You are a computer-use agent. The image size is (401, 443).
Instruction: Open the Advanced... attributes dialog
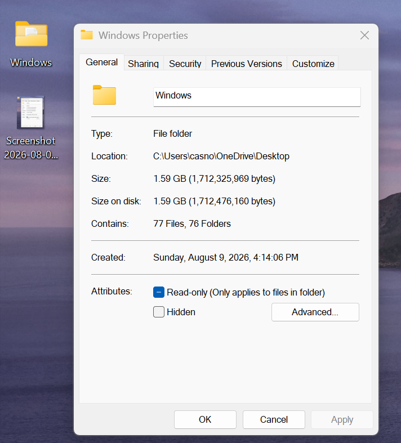(x=315, y=312)
